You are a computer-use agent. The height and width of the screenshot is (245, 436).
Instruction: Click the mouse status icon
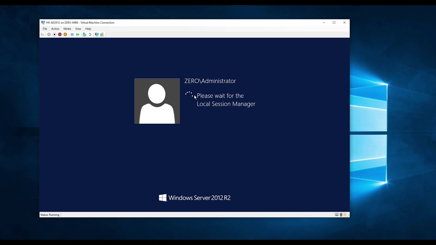[x=341, y=215]
